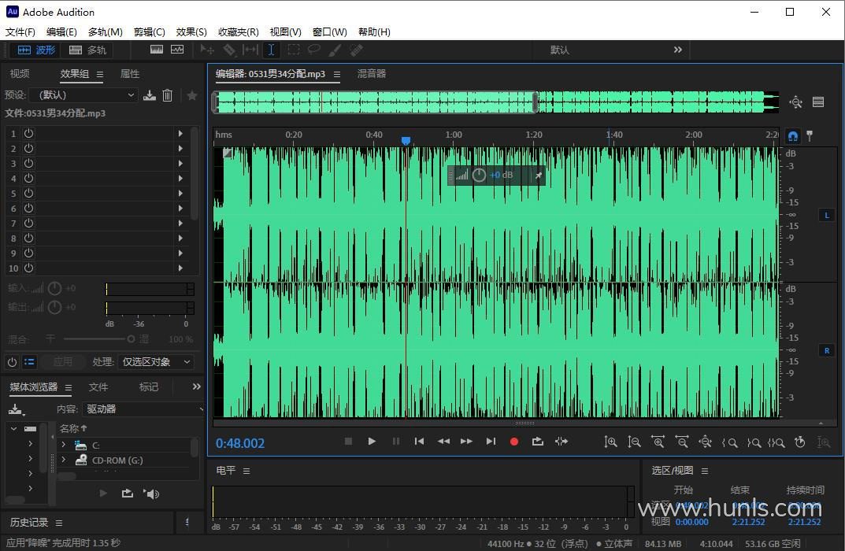Toggle power for effect slot 1
The width and height of the screenshot is (845, 551).
click(x=28, y=133)
